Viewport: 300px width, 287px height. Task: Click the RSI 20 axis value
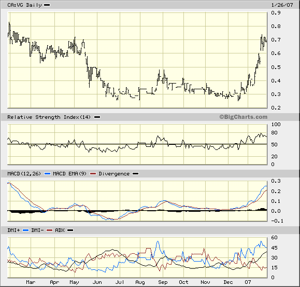pyautogui.click(x=275, y=157)
